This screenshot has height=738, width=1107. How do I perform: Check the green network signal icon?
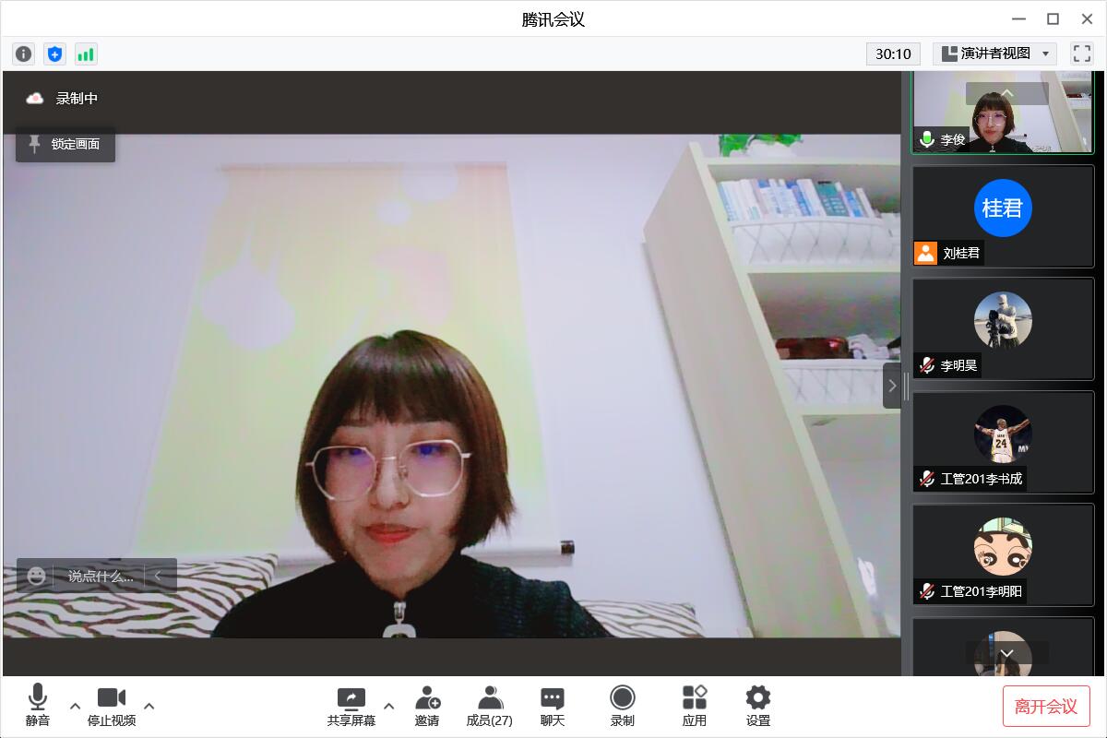pos(86,54)
